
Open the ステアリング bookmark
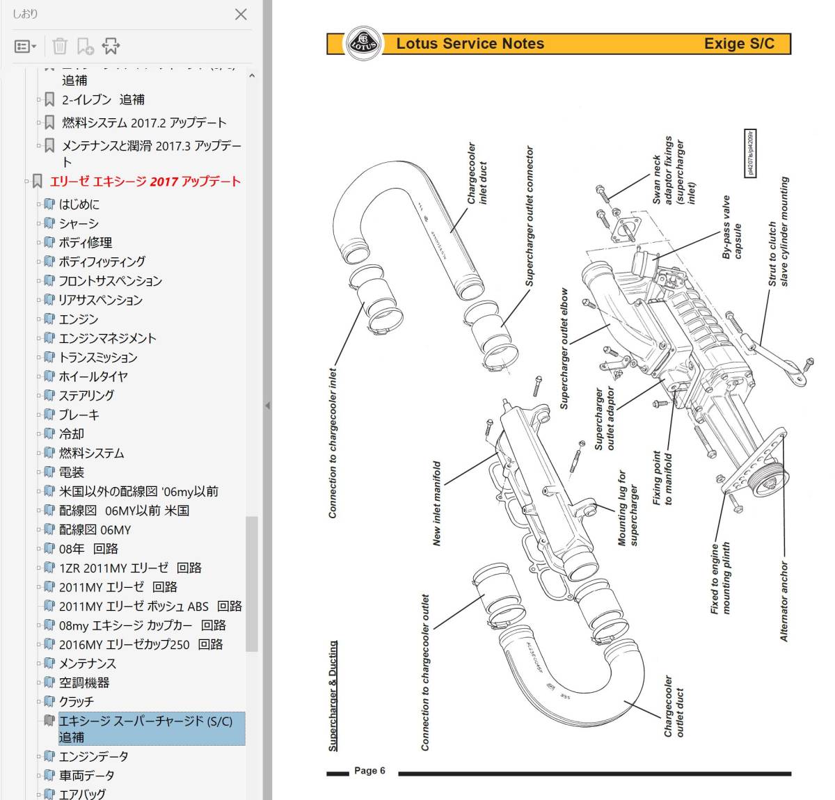point(86,396)
